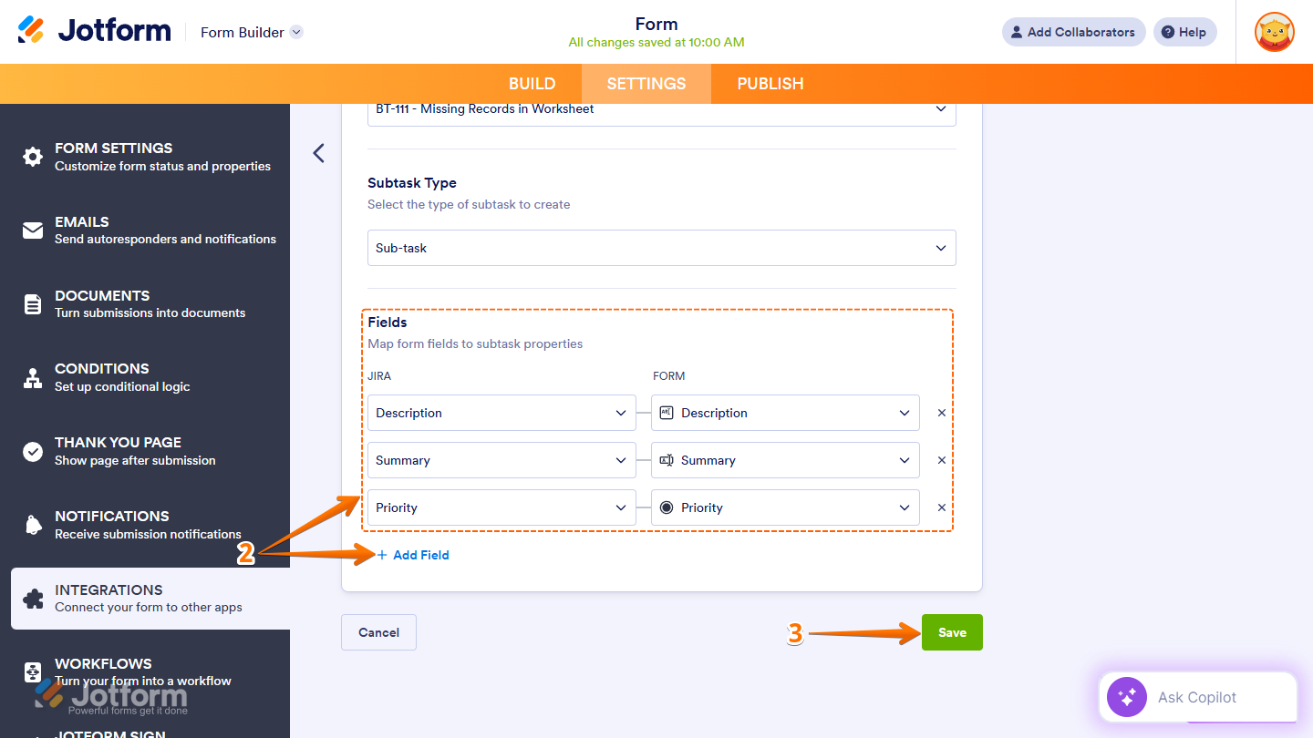The width and height of the screenshot is (1313, 738).
Task: Open Form Settings via the gear icon
Action: pyautogui.click(x=32, y=156)
